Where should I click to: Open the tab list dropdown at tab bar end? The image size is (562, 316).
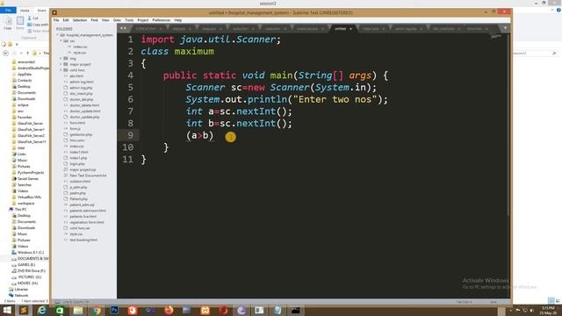[505, 28]
